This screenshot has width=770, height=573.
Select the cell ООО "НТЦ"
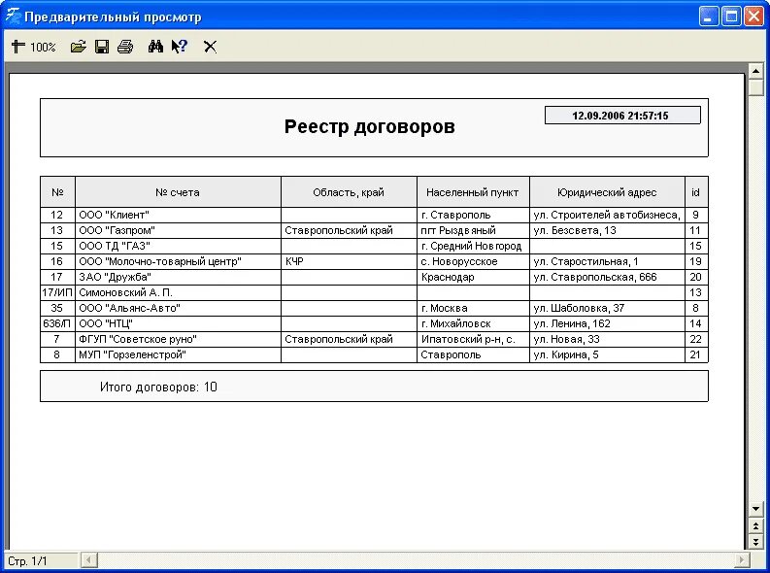(178, 324)
